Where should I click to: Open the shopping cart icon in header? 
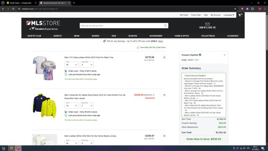(240, 15)
